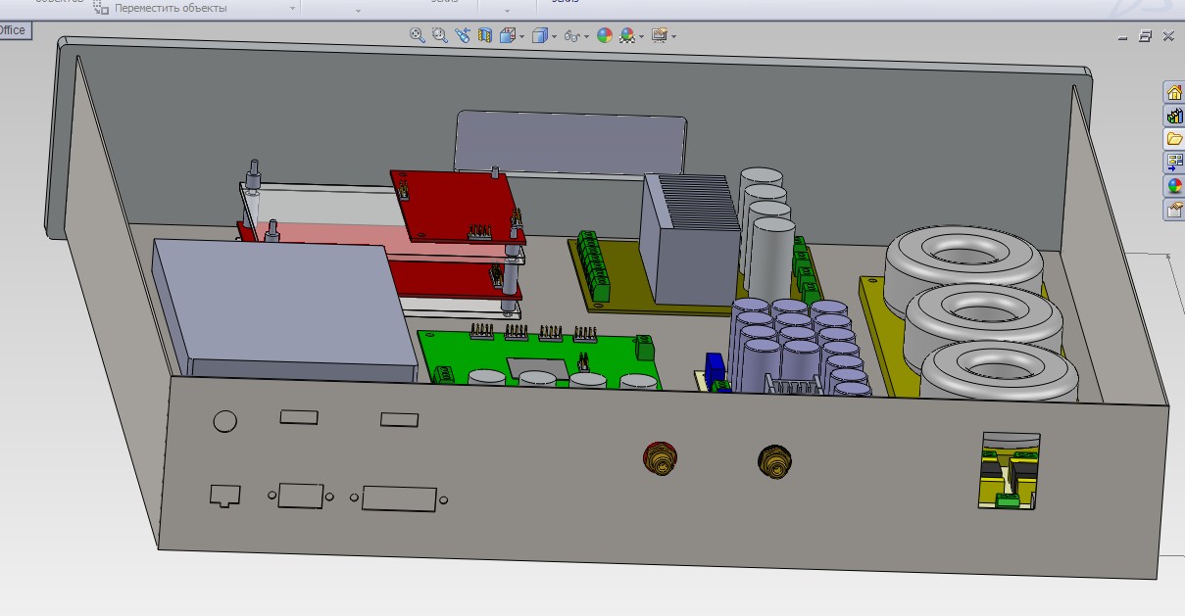Activate the Zoom to Area tool
Image resolution: width=1185 pixels, height=616 pixels.
pyautogui.click(x=440, y=35)
